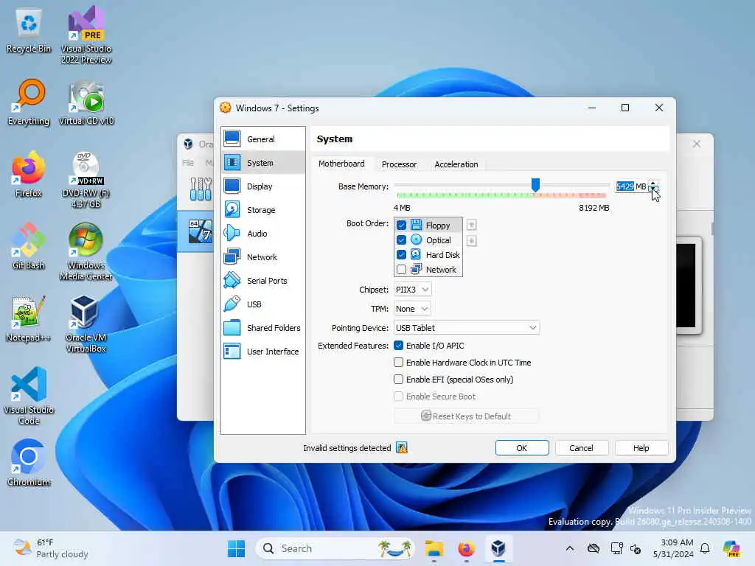Increase base memory with up spinner arrow

click(x=653, y=184)
